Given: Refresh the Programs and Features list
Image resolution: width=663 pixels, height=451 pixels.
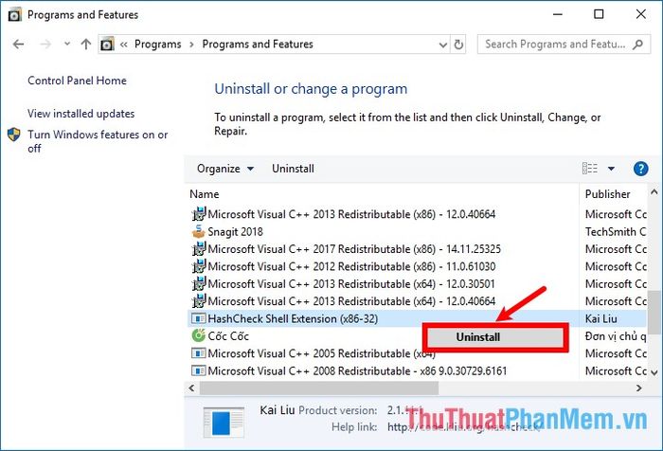Looking at the screenshot, I should click(458, 44).
